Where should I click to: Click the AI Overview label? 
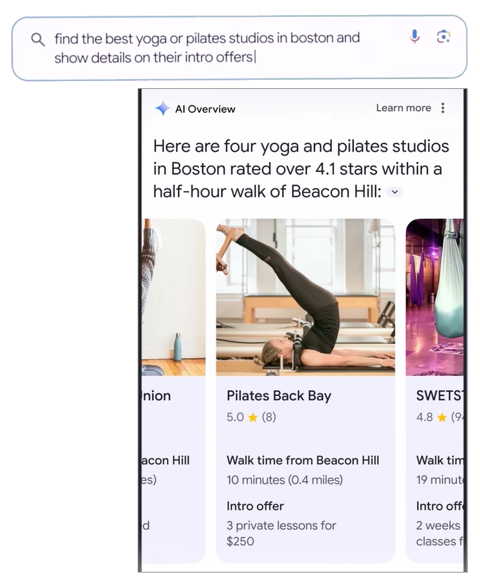[x=205, y=109]
